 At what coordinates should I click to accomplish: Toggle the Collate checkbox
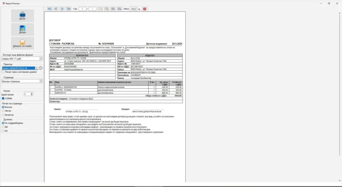(3, 98)
